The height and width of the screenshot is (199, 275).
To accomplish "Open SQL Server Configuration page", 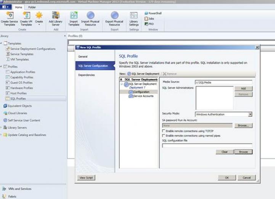I will point(95,65).
